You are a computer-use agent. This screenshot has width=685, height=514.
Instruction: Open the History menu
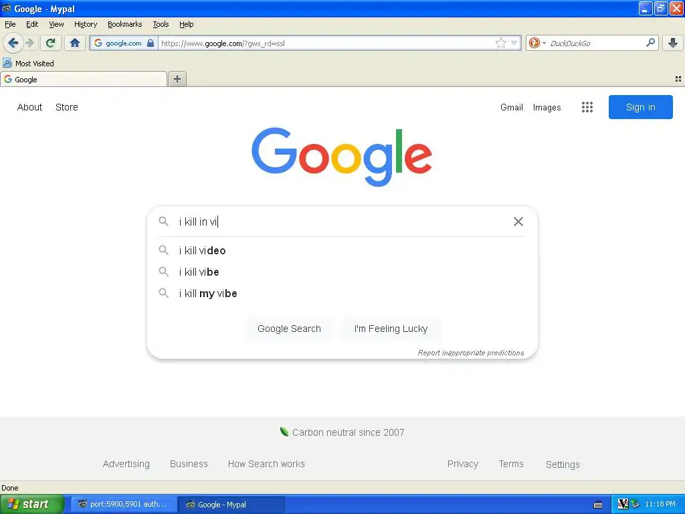[x=86, y=24]
